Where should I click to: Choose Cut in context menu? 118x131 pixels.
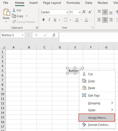(x=97, y=74)
